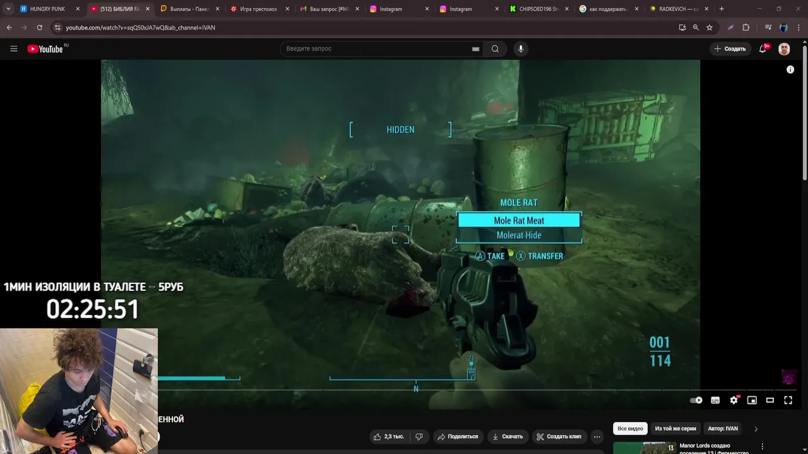Switch to Выплаты tab
This screenshot has height=454, width=808.
(189, 9)
